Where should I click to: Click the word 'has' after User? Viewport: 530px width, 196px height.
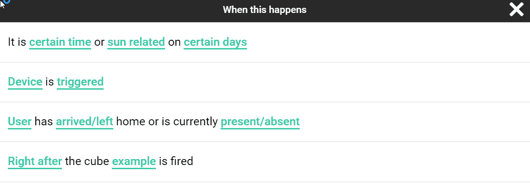pyautogui.click(x=43, y=122)
